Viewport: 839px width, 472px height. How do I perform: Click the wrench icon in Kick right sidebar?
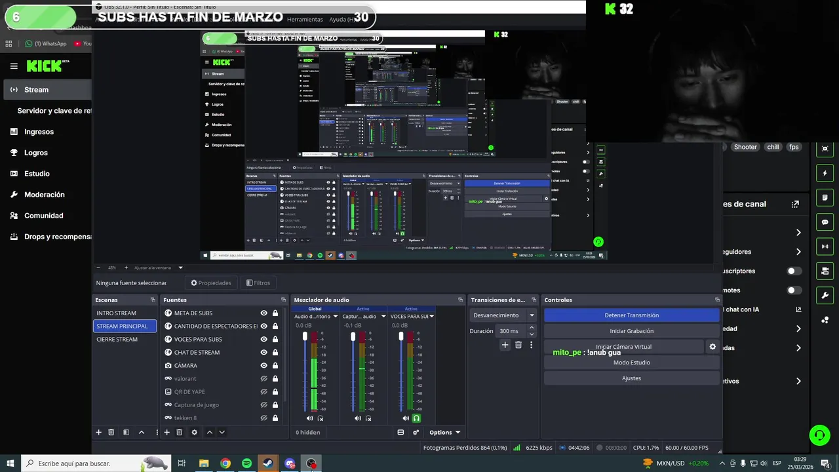click(825, 295)
